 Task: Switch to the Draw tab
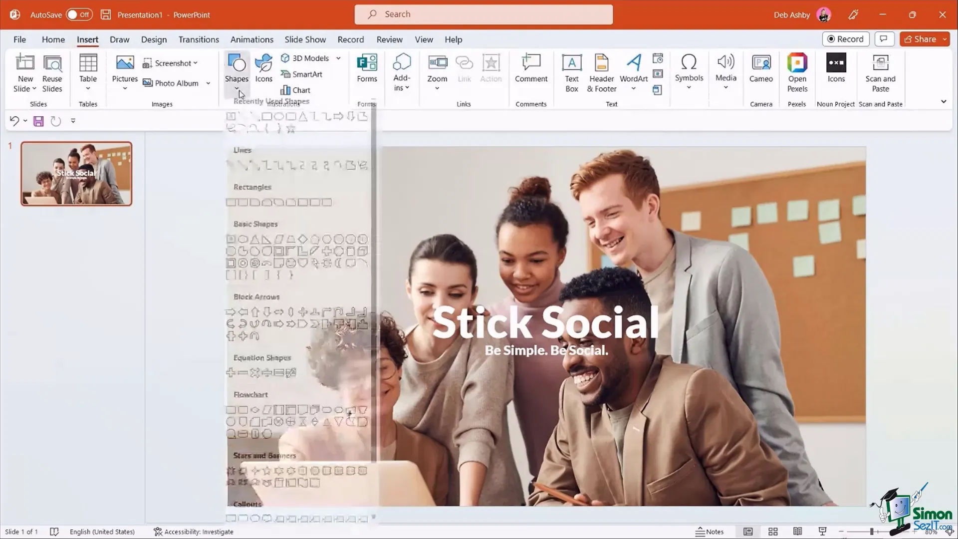119,39
